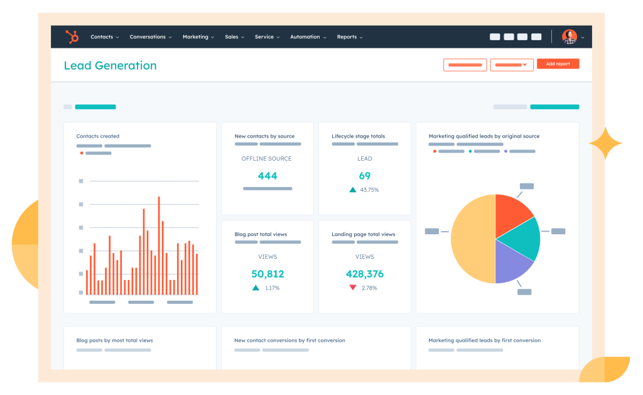This screenshot has width=643, height=395.
Task: Click green up arrow under Lifecycle stage totals
Action: [x=353, y=190]
